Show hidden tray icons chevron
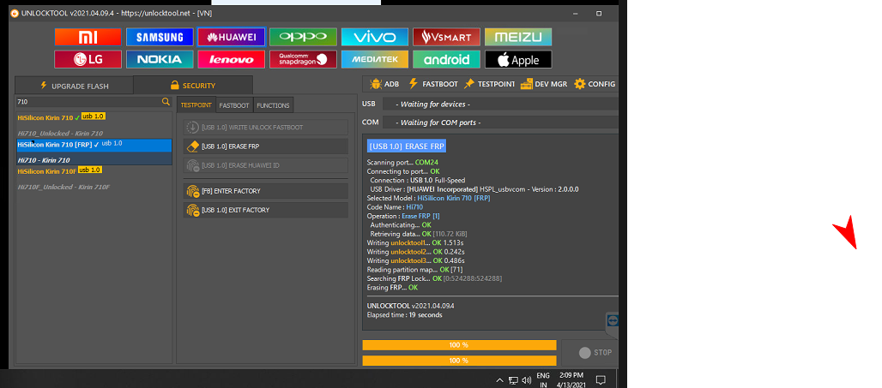The width and height of the screenshot is (882, 388). point(499,380)
